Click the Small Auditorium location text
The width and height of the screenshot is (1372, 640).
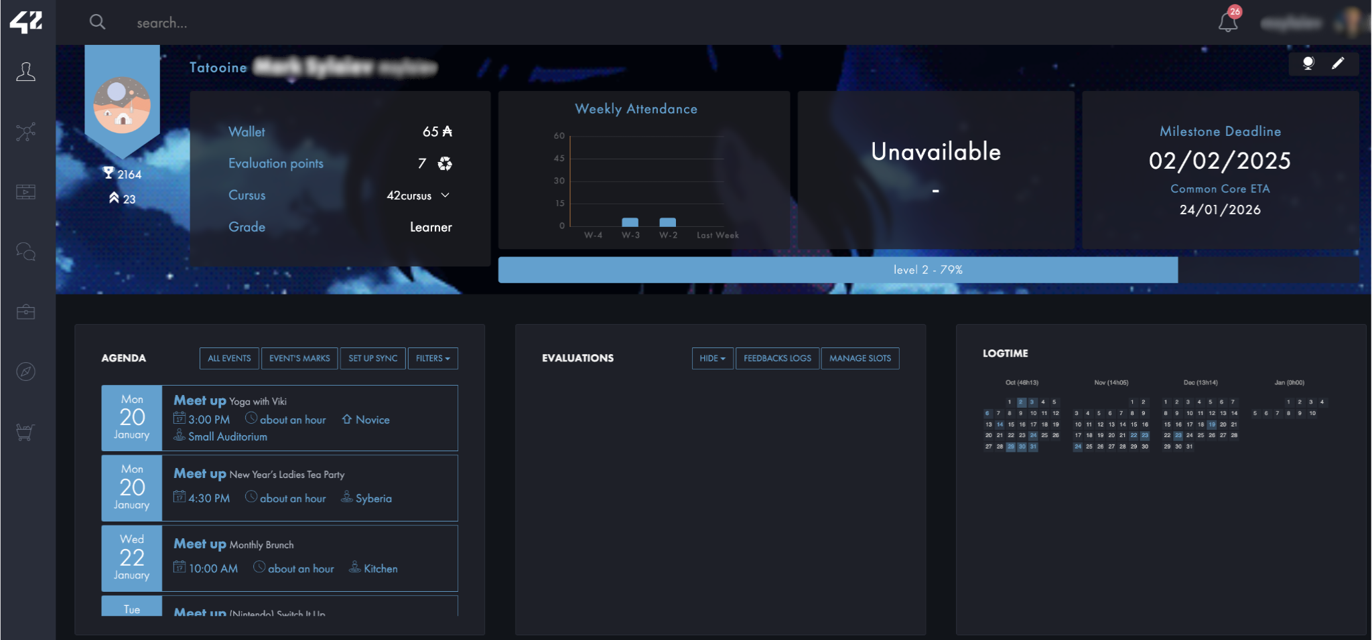pos(228,436)
